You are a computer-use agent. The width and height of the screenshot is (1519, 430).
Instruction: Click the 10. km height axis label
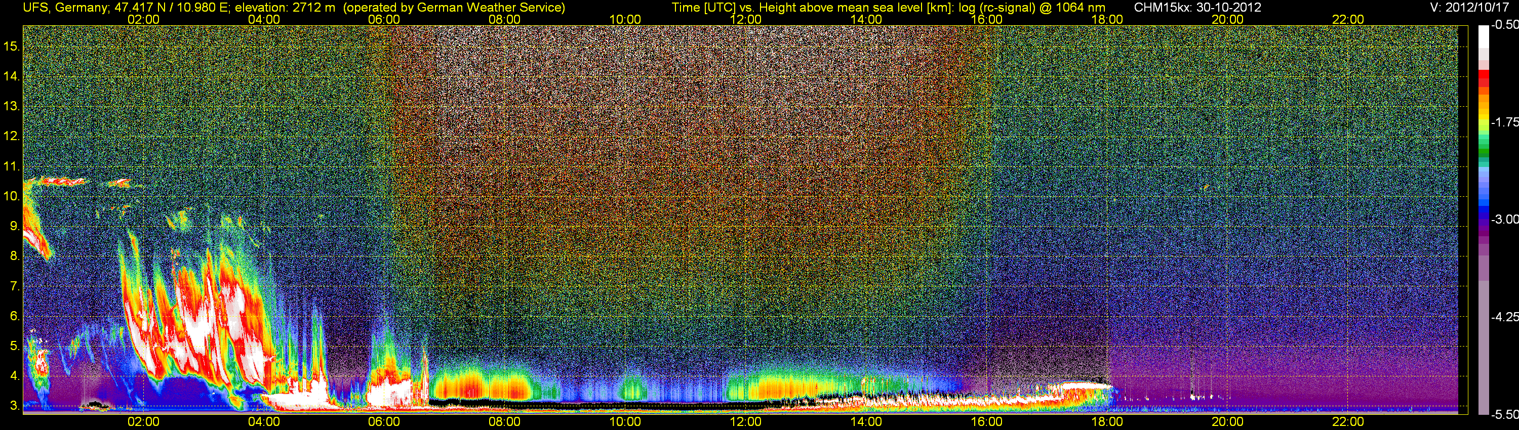(x=12, y=196)
